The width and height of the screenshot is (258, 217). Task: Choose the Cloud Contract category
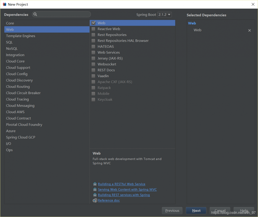click(x=47, y=118)
